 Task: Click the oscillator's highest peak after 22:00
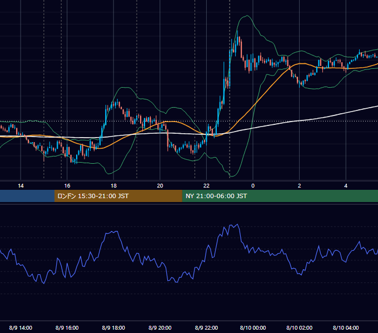[238, 224]
